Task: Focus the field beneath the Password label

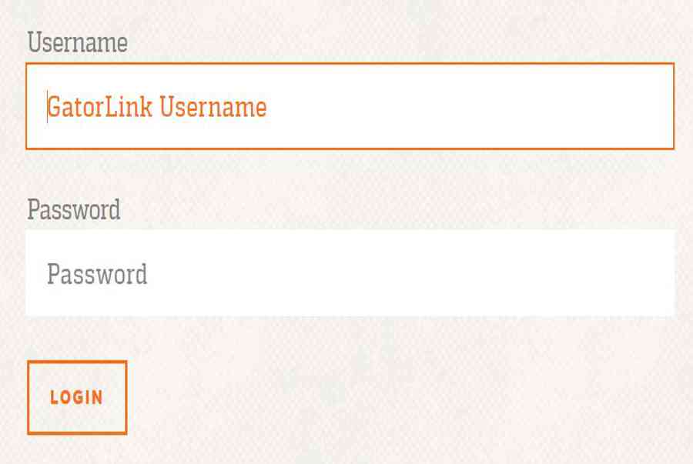Action: pyautogui.click(x=350, y=273)
